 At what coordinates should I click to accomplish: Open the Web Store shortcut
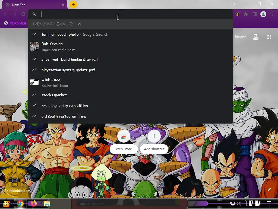[124, 142]
